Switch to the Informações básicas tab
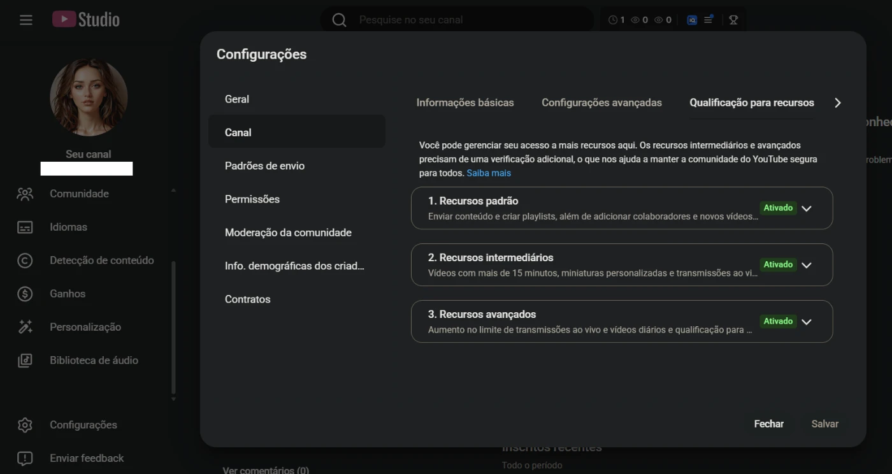This screenshot has width=892, height=474. (x=464, y=103)
